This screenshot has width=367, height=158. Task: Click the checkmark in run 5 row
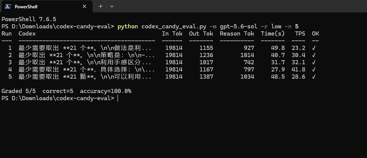coord(314,77)
